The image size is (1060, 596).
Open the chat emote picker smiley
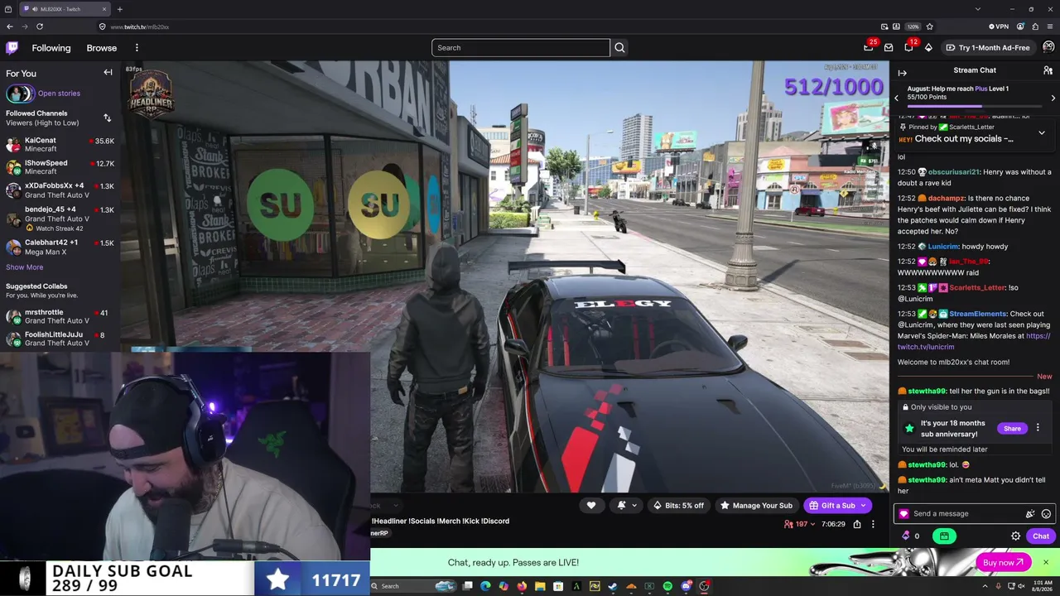point(1046,514)
